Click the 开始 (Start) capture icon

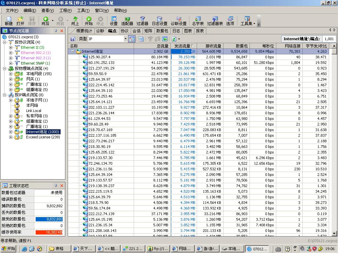coord(89,19)
